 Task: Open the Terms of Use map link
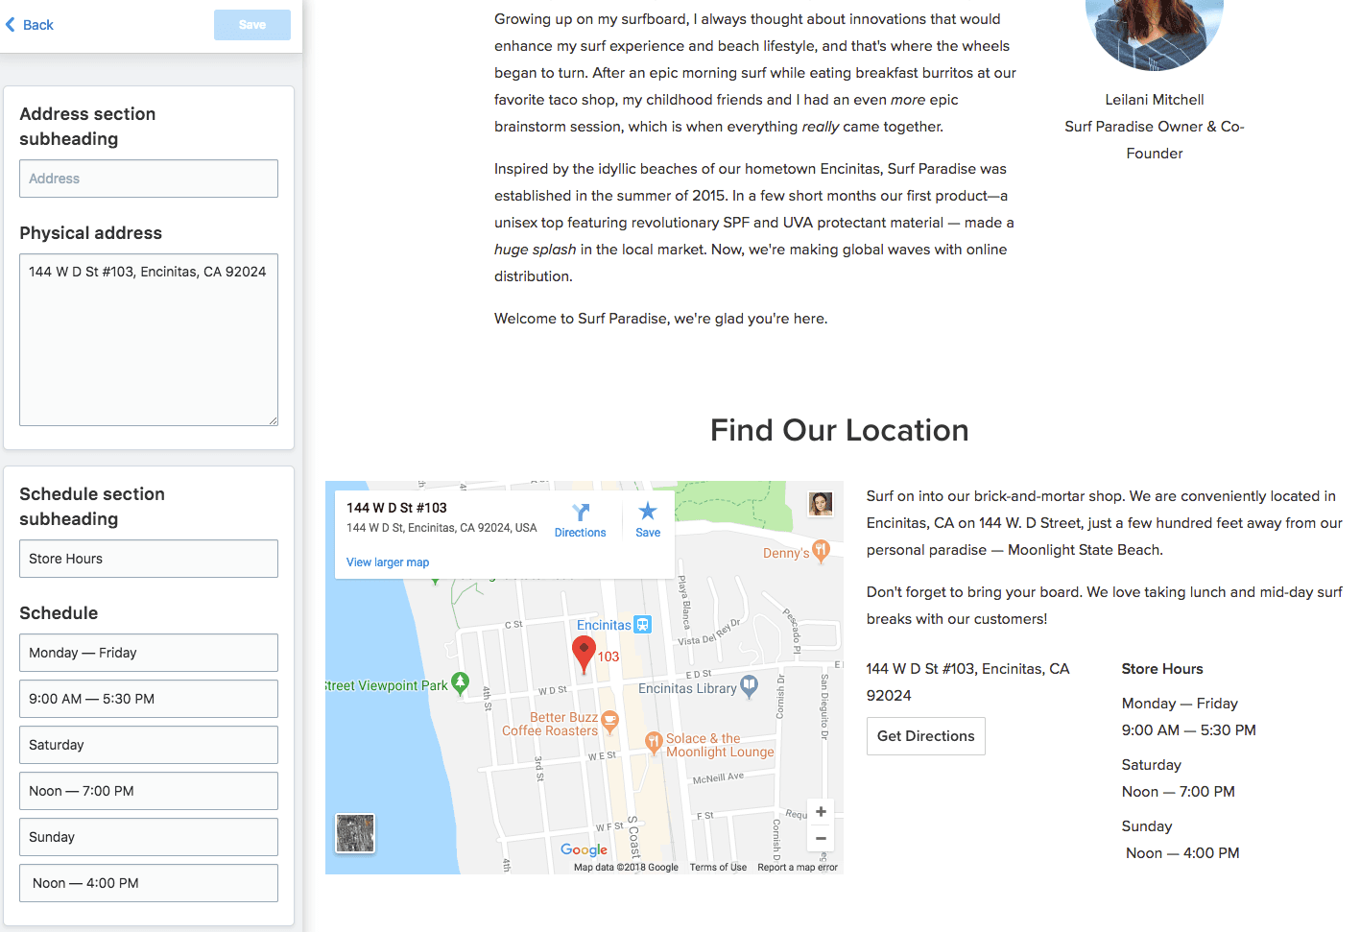tap(718, 868)
